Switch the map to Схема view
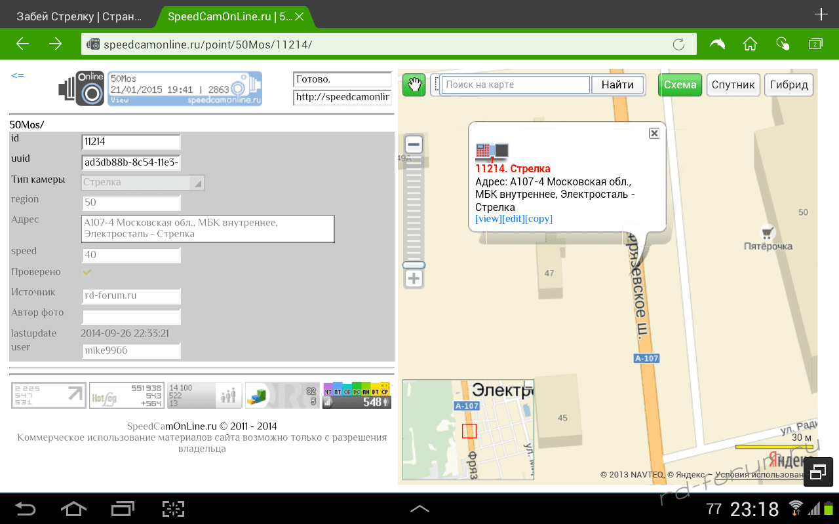 (x=680, y=85)
